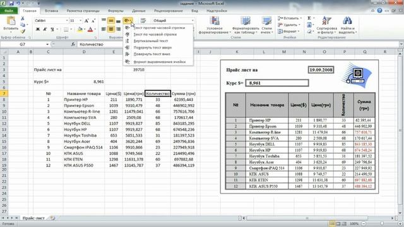The height and width of the screenshot is (227, 404).
Task: Click the AutoSum sigma icon
Action: [x=309, y=18]
